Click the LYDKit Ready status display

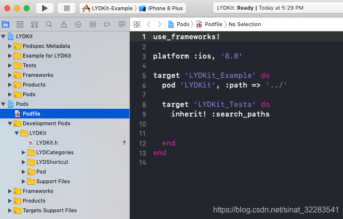278,8
